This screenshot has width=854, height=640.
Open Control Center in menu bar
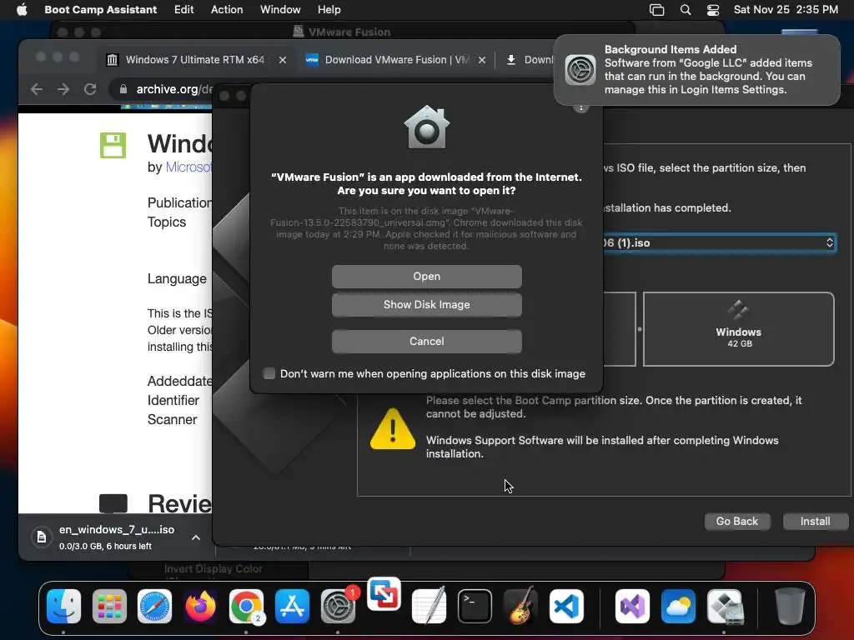[x=713, y=9]
